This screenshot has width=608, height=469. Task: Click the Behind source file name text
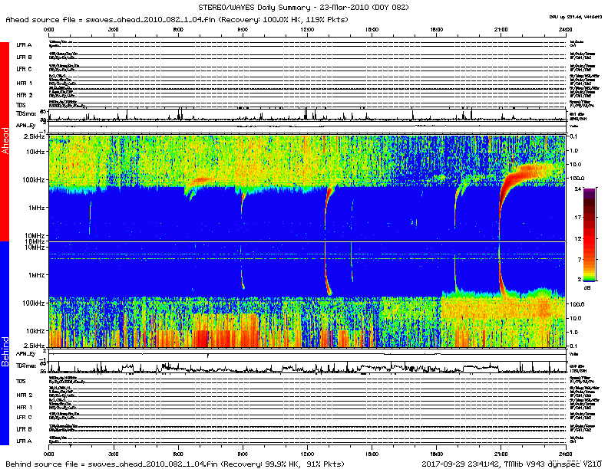pos(173,464)
